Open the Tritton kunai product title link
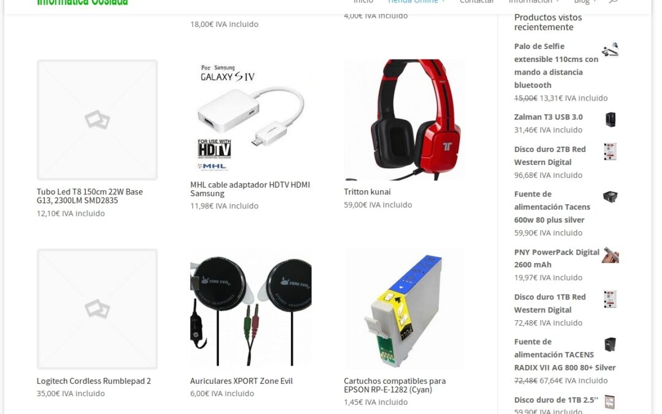 pyautogui.click(x=367, y=192)
